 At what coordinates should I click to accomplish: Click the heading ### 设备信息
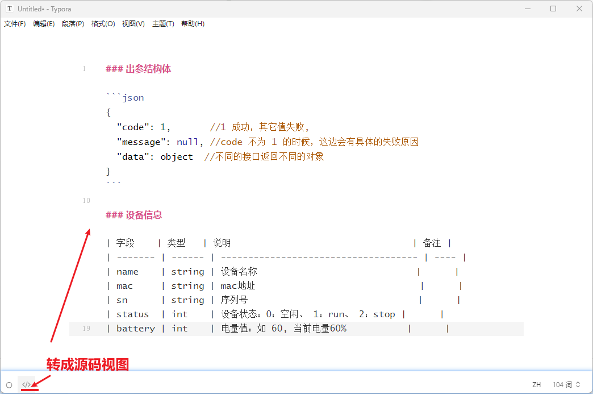pyautogui.click(x=134, y=215)
